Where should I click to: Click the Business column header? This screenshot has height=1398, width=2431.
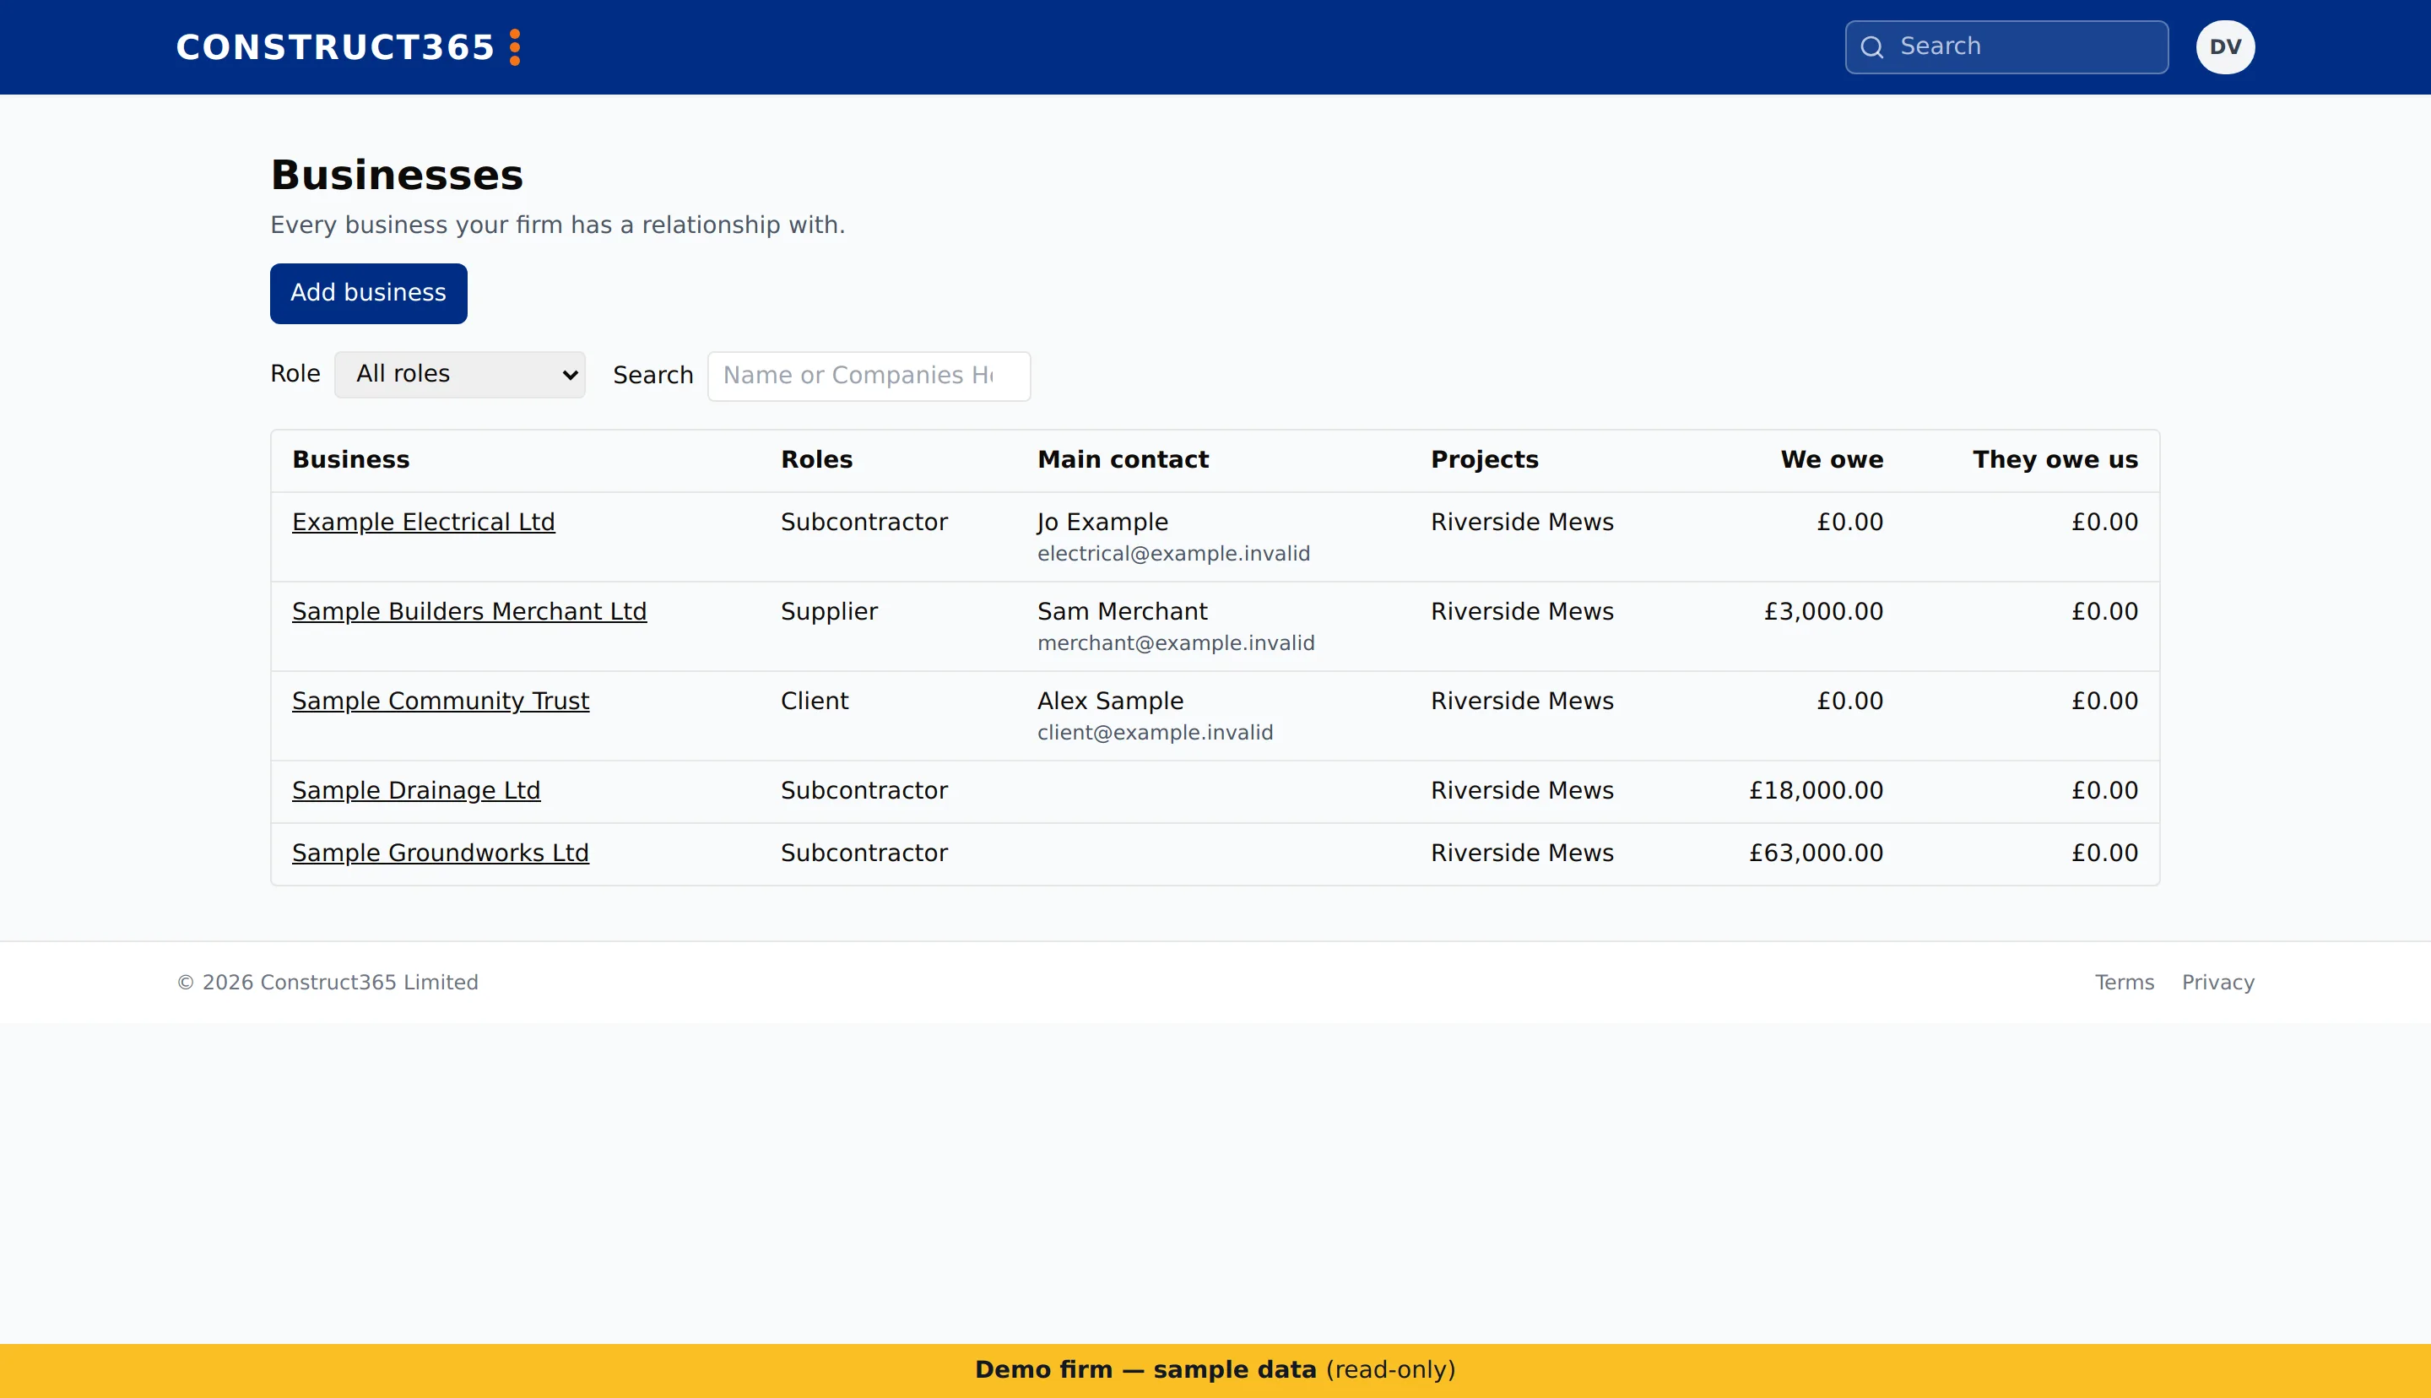point(351,460)
